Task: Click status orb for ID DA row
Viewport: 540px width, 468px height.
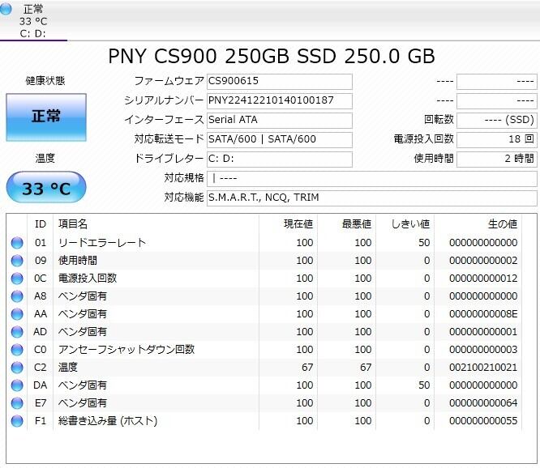Action: coord(17,385)
